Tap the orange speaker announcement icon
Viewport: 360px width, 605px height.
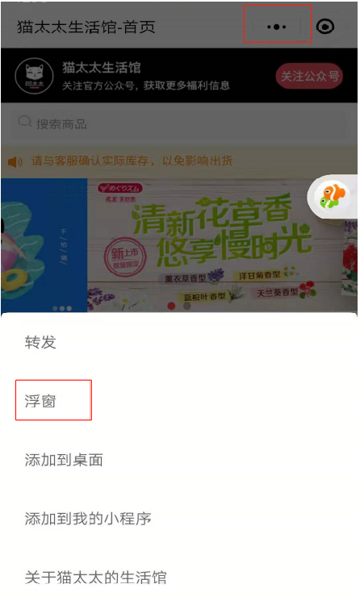click(15, 161)
